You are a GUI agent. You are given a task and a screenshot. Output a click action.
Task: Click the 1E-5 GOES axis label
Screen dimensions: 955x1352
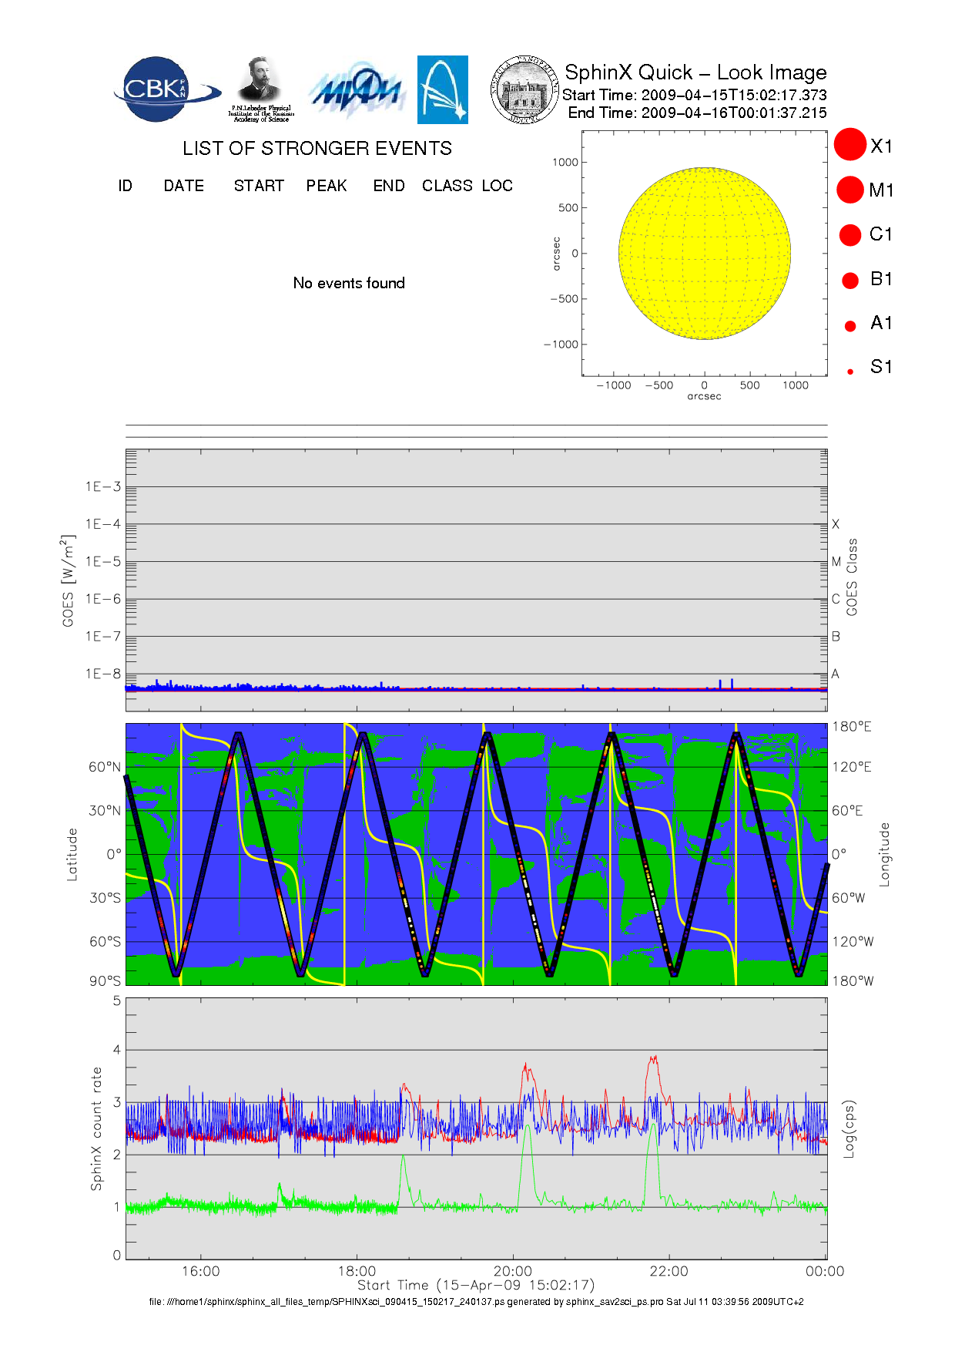[x=103, y=561]
